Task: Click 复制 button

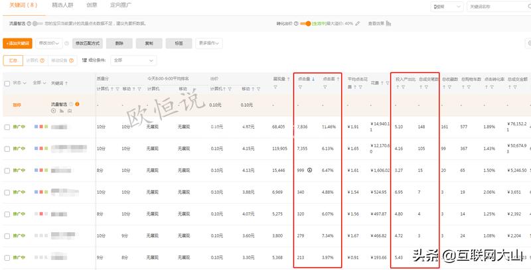Action: (149, 43)
